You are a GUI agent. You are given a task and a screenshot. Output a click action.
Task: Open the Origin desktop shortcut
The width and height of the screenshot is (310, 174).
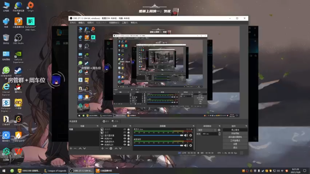click(31, 7)
